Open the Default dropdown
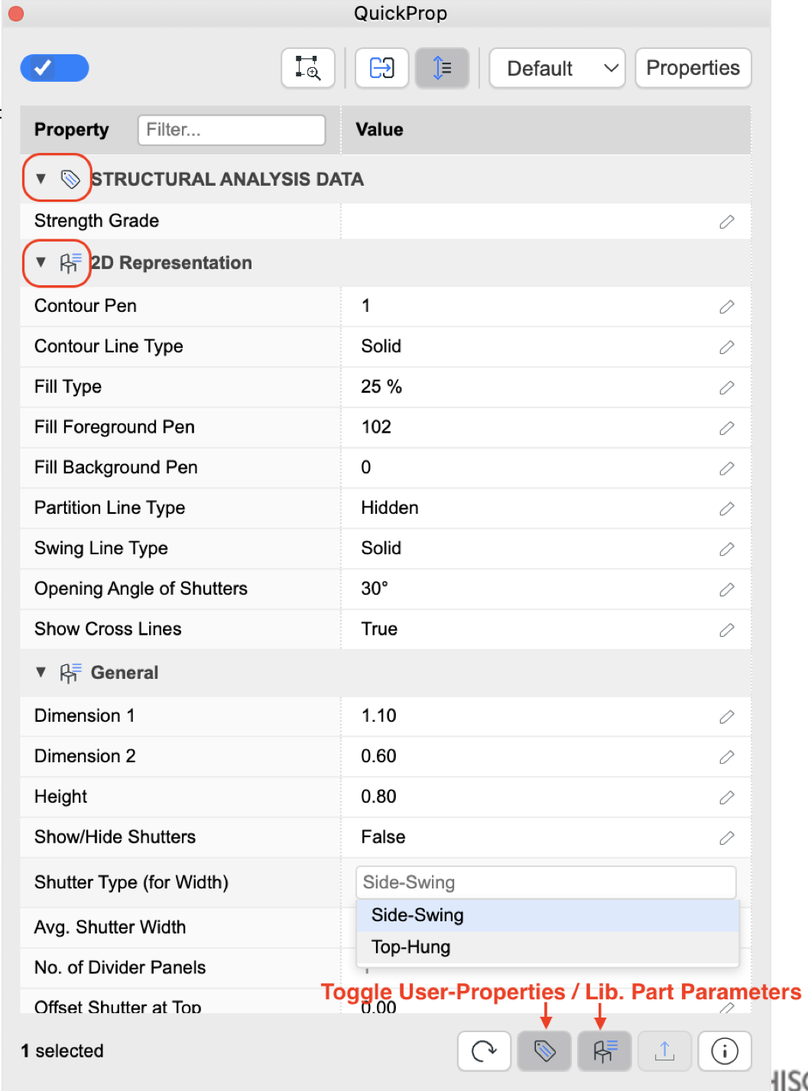The height and width of the screenshot is (1091, 808). [x=557, y=68]
